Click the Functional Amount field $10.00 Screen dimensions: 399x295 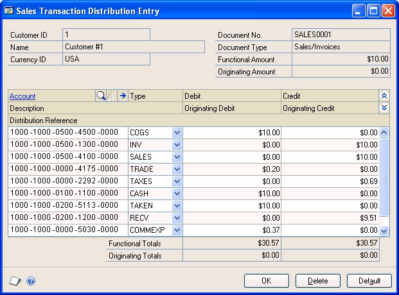pyautogui.click(x=341, y=59)
